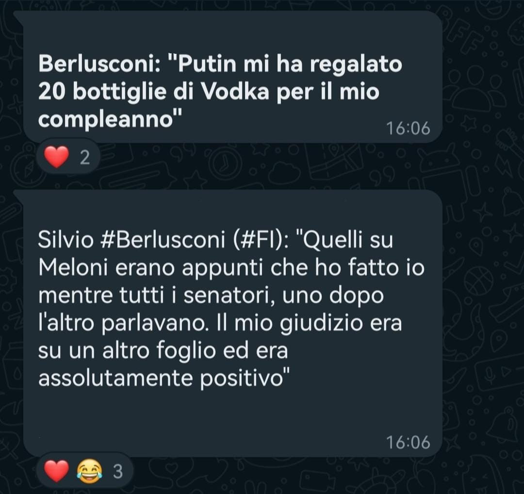Tap the bold word "Berlusconi:" in first message

coord(99,64)
